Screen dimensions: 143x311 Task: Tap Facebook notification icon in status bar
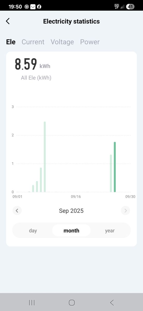click(39, 7)
